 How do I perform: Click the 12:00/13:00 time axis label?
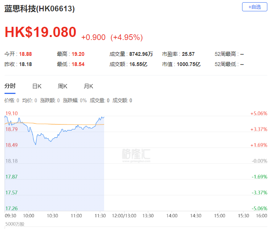[124, 216]
